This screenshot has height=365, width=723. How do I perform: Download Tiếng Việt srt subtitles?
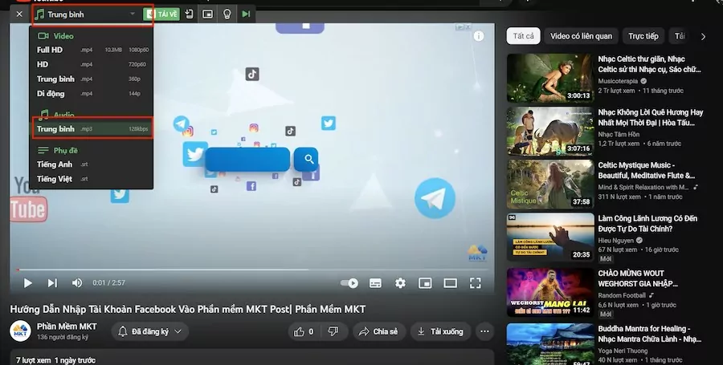coord(92,179)
